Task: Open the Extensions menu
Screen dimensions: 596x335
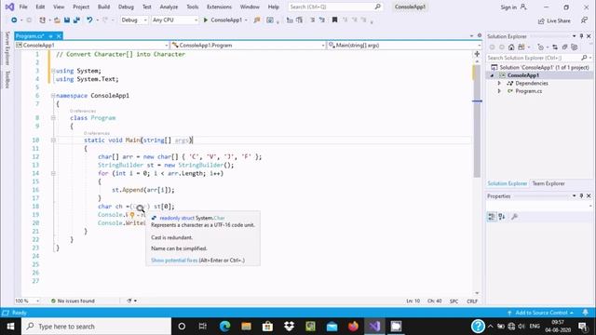Action: [x=219, y=7]
